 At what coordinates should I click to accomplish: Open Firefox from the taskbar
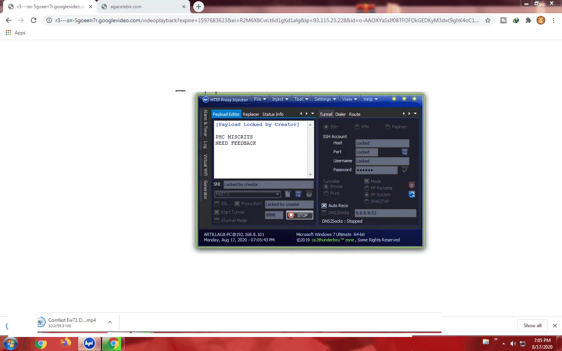(66, 343)
